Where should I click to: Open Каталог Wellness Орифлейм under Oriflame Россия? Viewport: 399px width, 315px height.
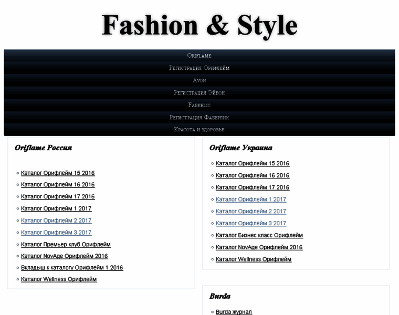point(59,279)
